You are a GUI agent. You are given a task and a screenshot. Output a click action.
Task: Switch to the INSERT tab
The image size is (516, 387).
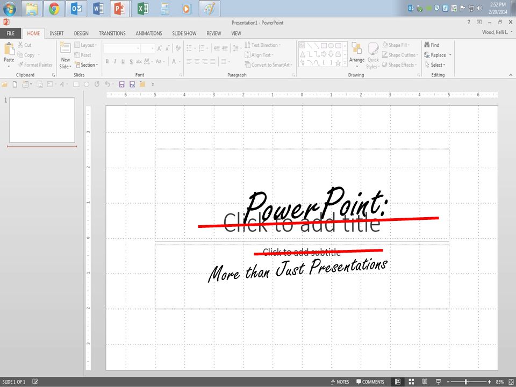tap(56, 33)
